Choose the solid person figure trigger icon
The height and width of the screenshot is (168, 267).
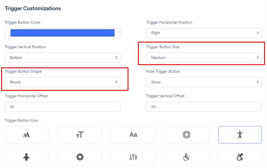(x=26, y=157)
